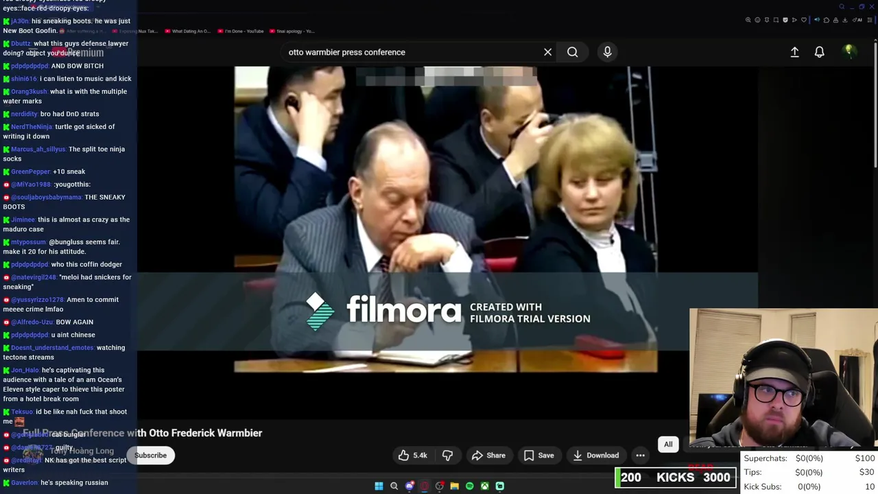The image size is (878, 494).
Task: Like the video with 5.4k likes
Action: point(412,455)
